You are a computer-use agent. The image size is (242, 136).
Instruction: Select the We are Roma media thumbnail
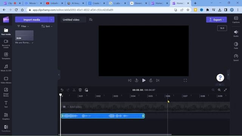(24, 35)
